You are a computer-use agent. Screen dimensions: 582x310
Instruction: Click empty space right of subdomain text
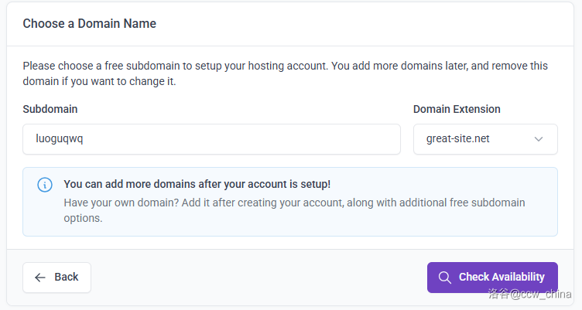click(x=271, y=140)
